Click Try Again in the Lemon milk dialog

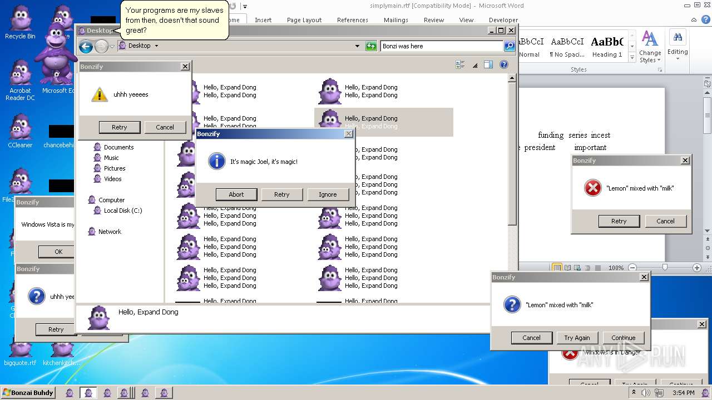577,338
